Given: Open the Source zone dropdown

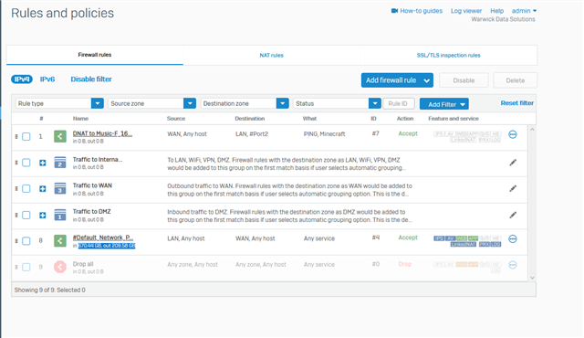Looking at the screenshot, I should click(152, 103).
